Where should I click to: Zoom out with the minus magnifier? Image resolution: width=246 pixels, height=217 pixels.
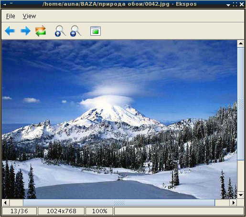[x=75, y=31]
